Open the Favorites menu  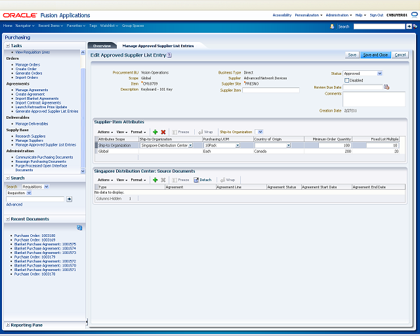click(x=76, y=26)
